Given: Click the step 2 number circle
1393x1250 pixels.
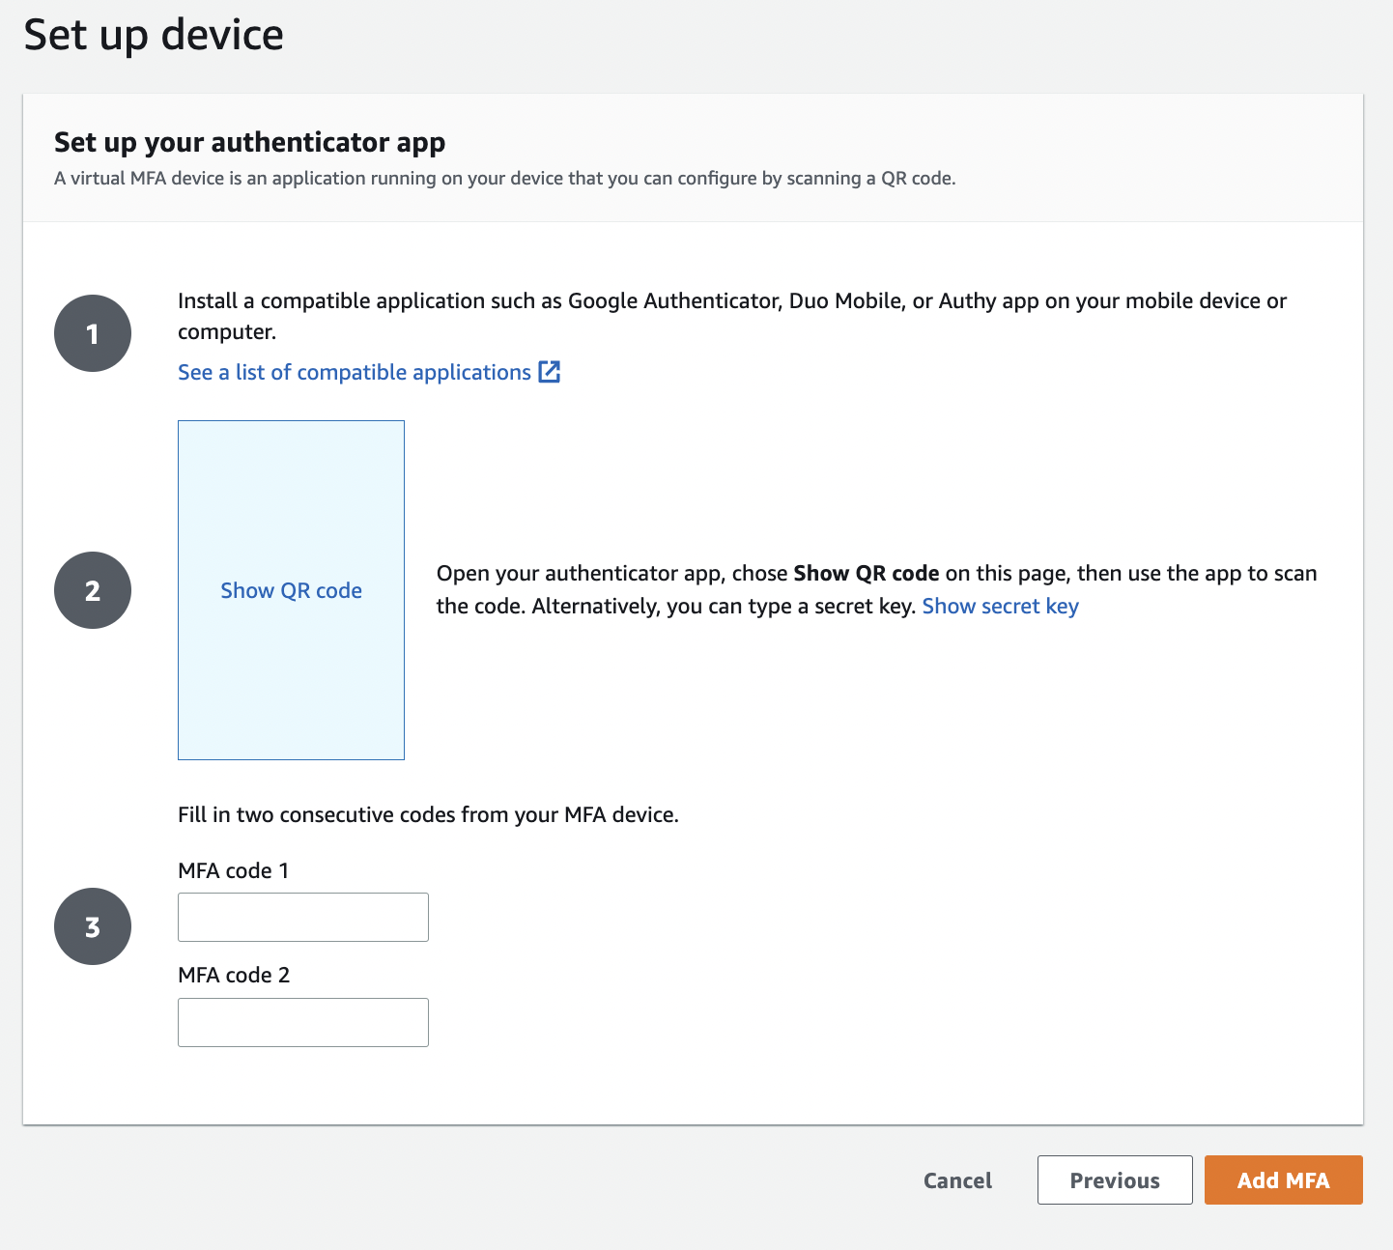Looking at the screenshot, I should pyautogui.click(x=93, y=590).
